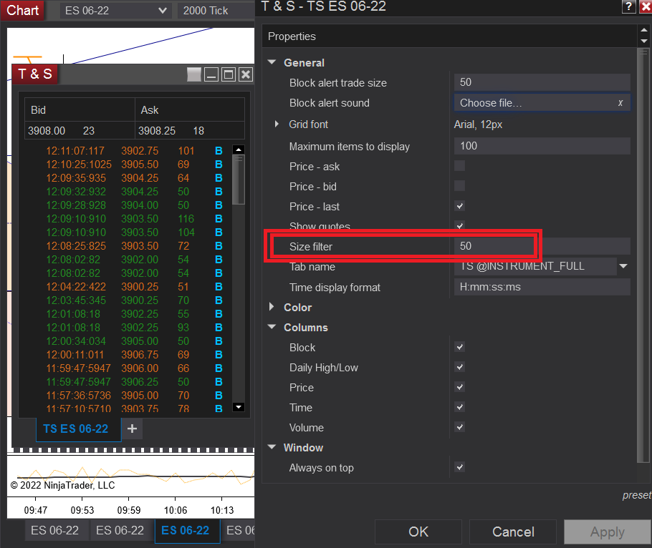Click the Bid column header
Image resolution: width=652 pixels, height=548 pixels.
80,110
